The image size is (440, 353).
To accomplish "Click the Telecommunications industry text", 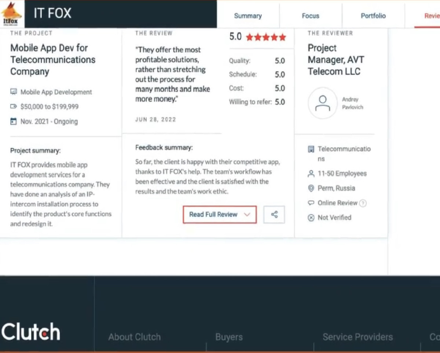I will [x=344, y=154].
